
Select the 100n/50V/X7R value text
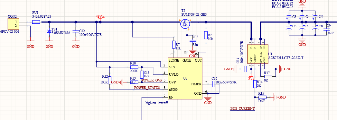(x=226, y=82)
